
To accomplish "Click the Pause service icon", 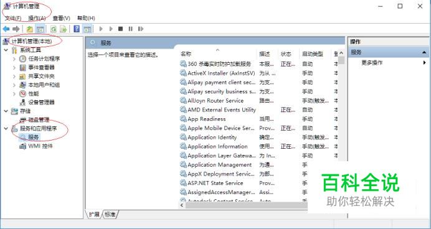I will (x=131, y=29).
